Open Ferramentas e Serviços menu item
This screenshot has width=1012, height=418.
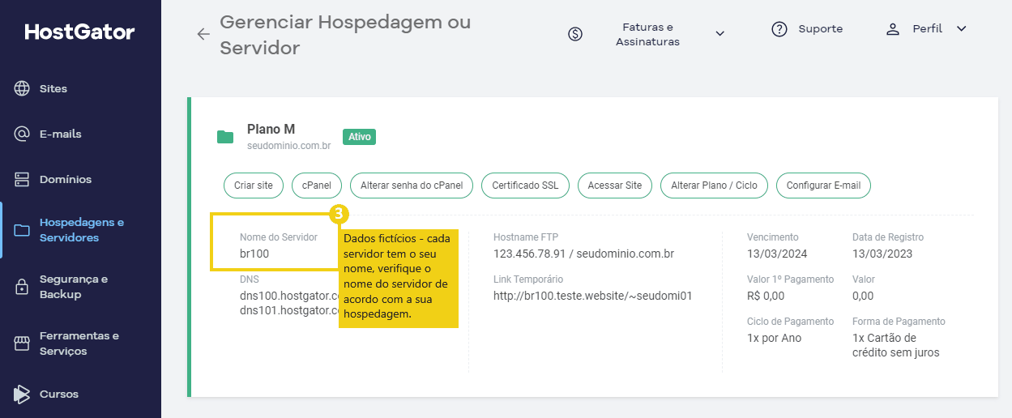(81, 343)
